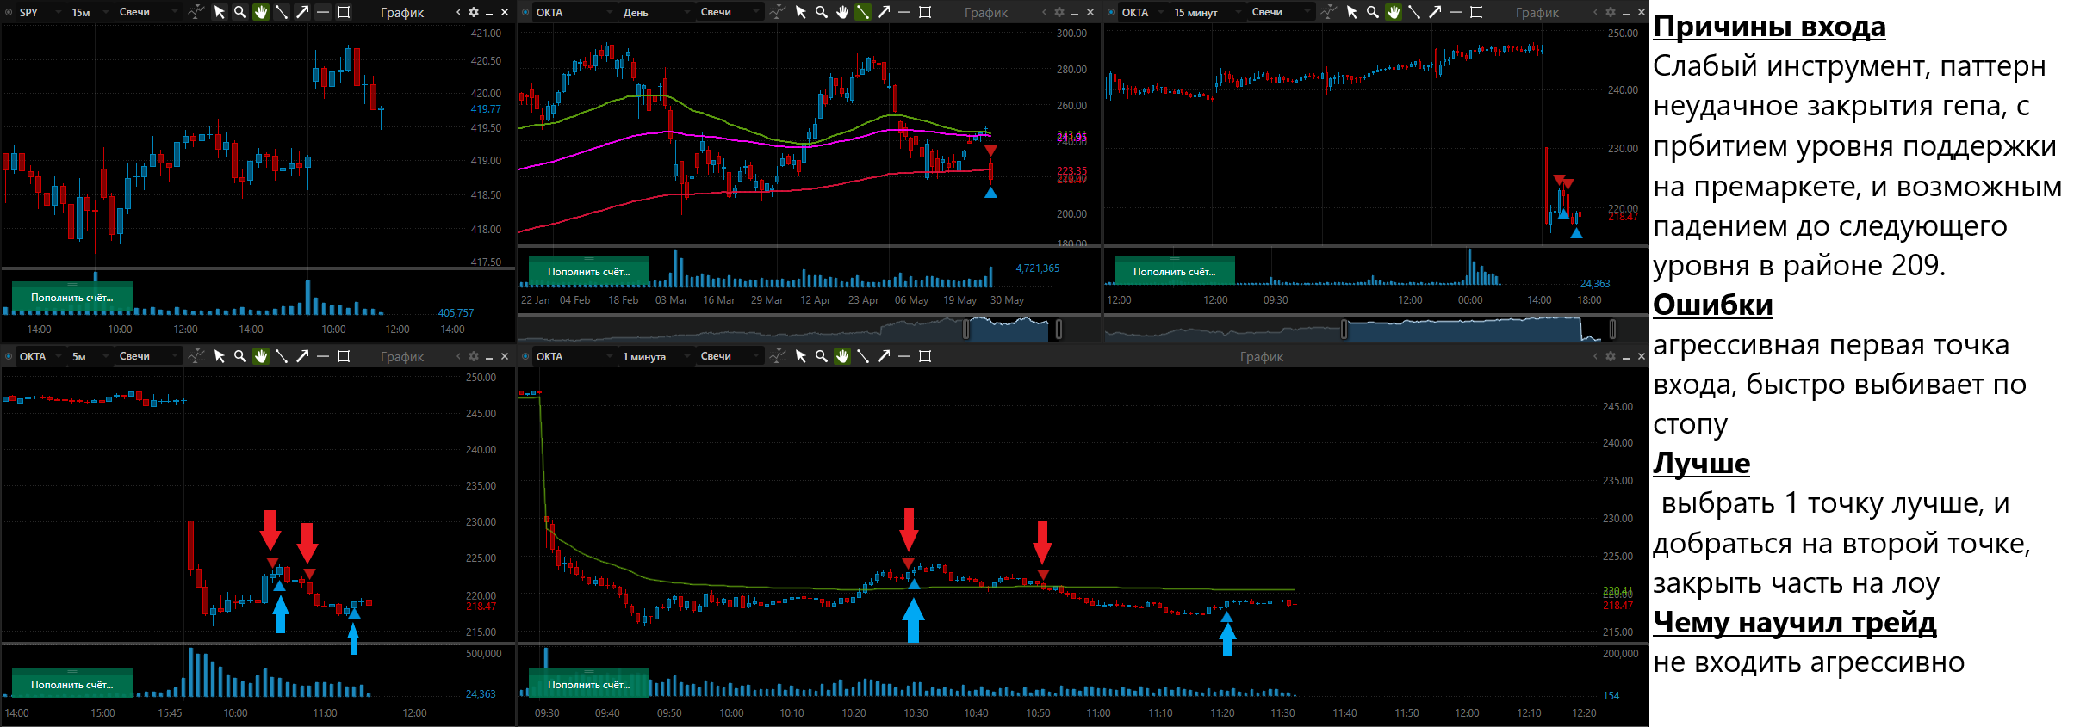Screen dimensions: 2080x727
Task: Toggle link circle beside OKTA in 15 минут chart
Action: click(1111, 12)
